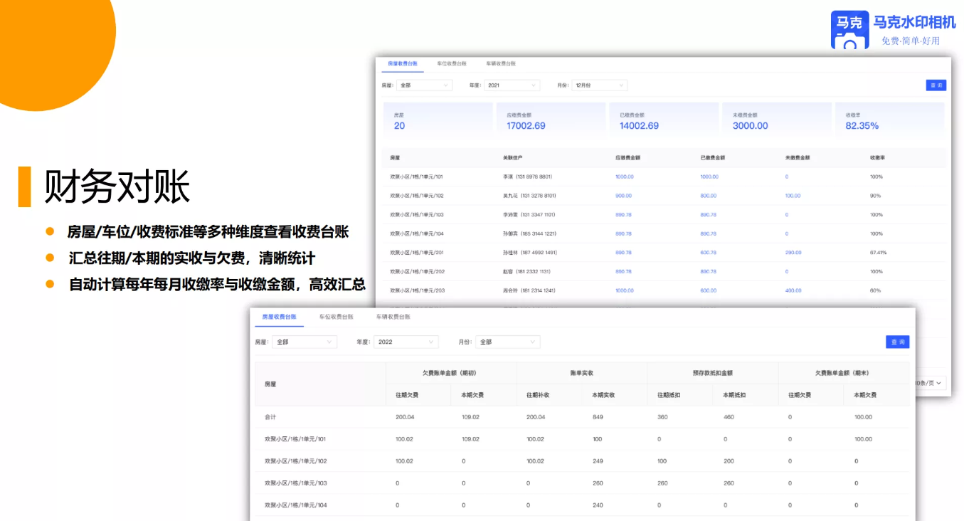The image size is (964, 521).
Task: Open 车辆收费台账 tab in 2022 window
Action: (393, 317)
